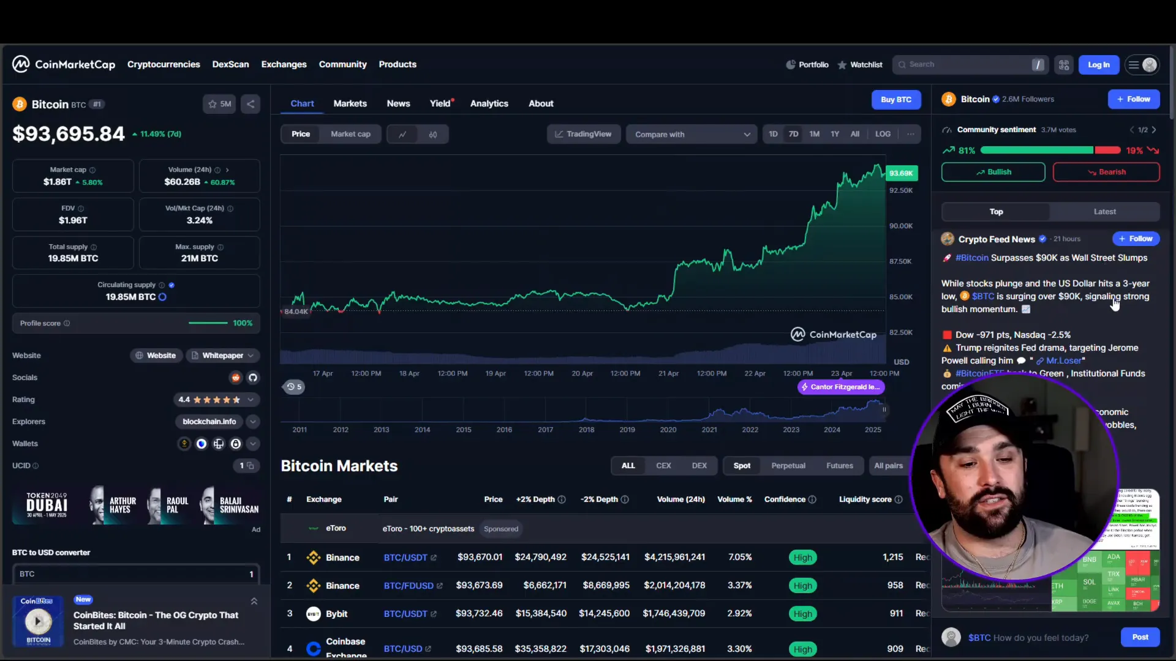Set chart range to 1D
The width and height of the screenshot is (1176, 661).
pos(773,134)
